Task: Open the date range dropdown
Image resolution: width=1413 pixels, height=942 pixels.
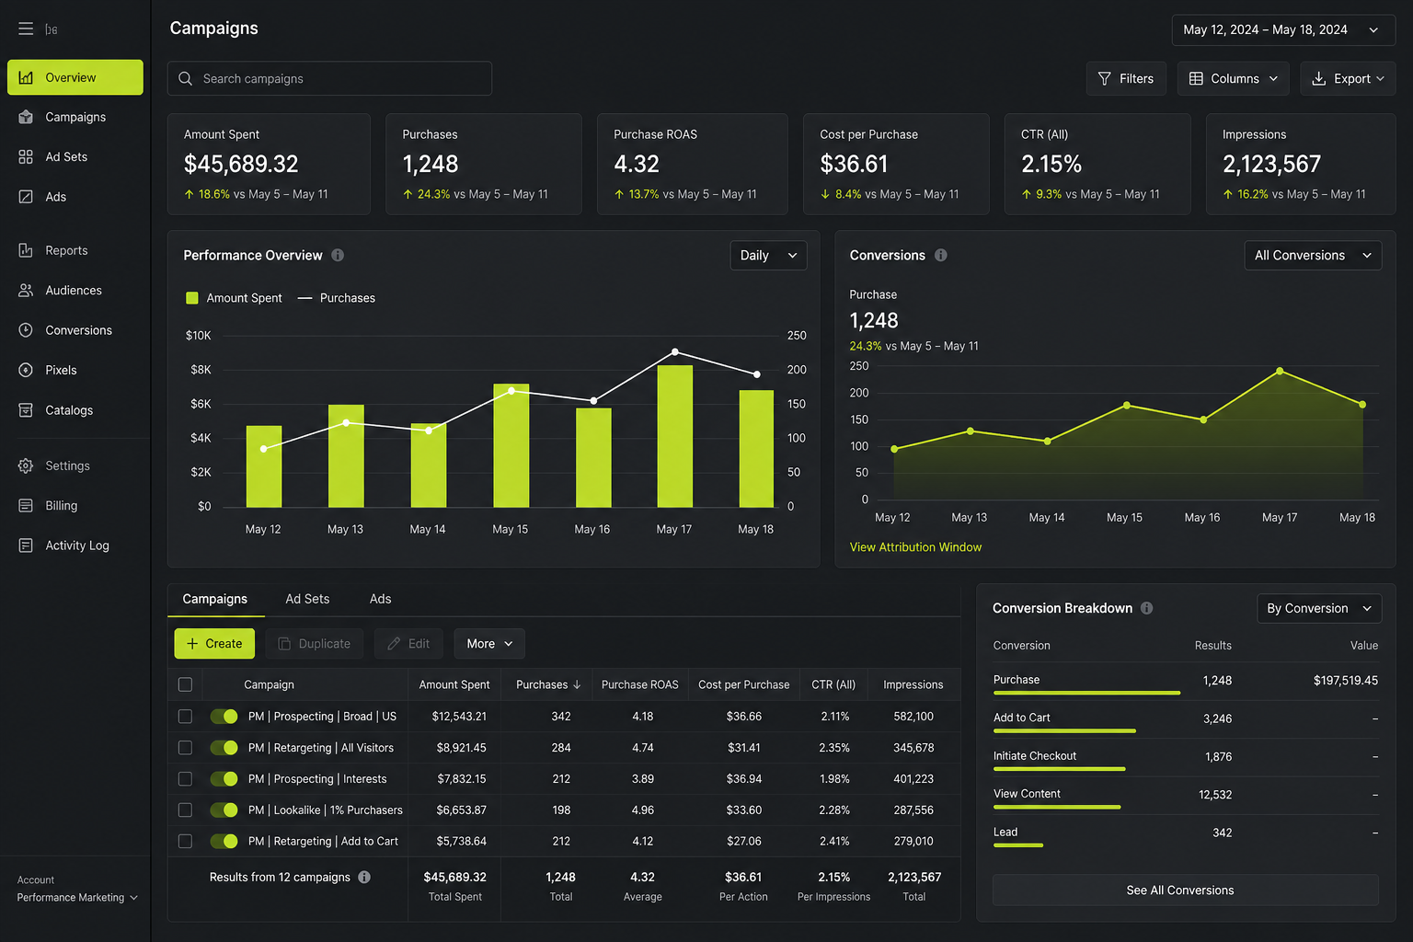Action: [1283, 30]
